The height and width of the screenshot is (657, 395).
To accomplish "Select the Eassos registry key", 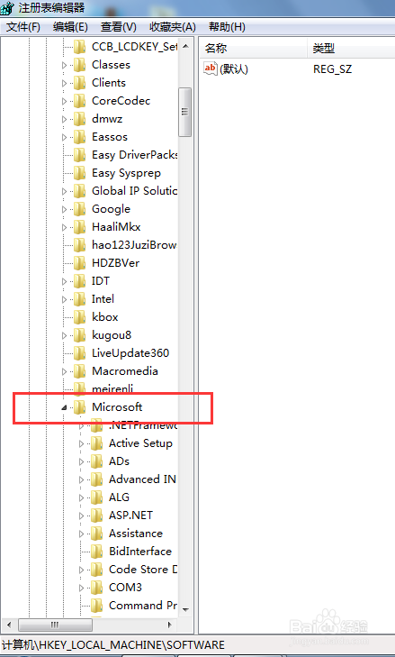I will tap(110, 137).
